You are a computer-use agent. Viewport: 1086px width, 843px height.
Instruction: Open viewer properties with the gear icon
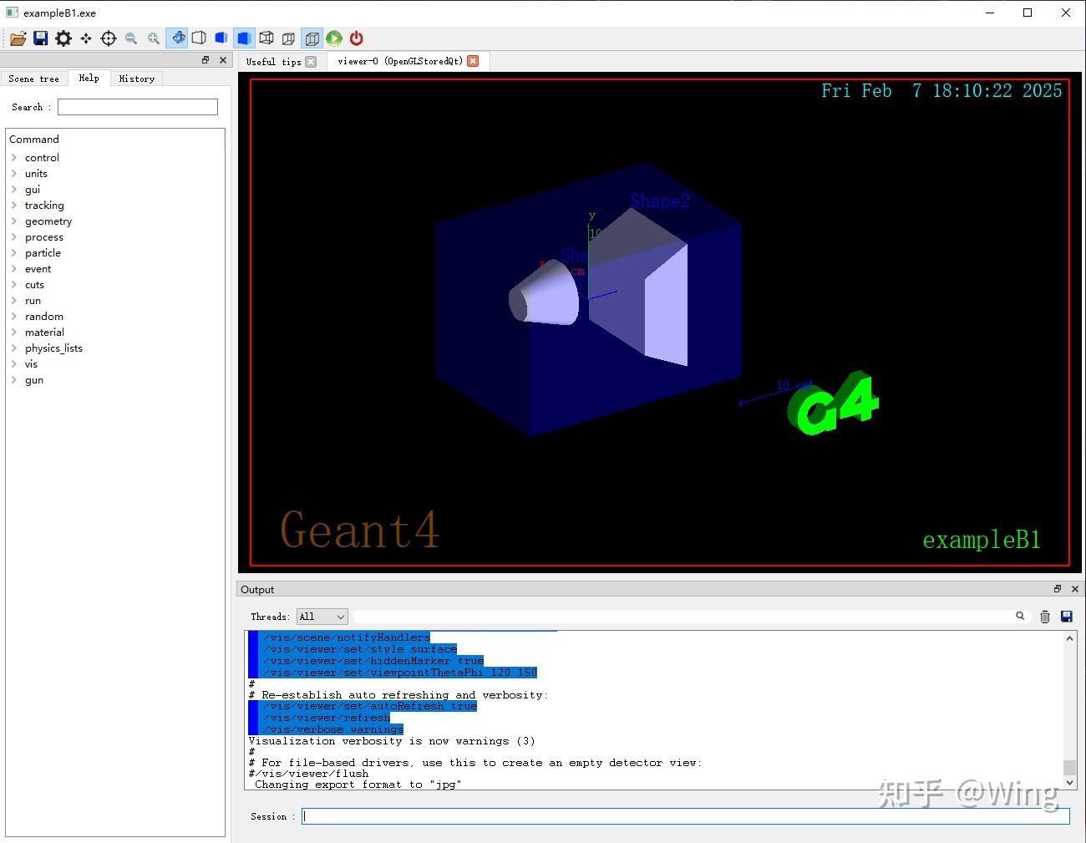(63, 38)
